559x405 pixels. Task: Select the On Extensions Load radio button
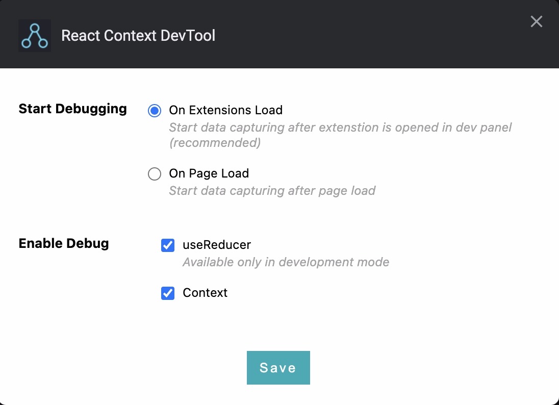[155, 110]
